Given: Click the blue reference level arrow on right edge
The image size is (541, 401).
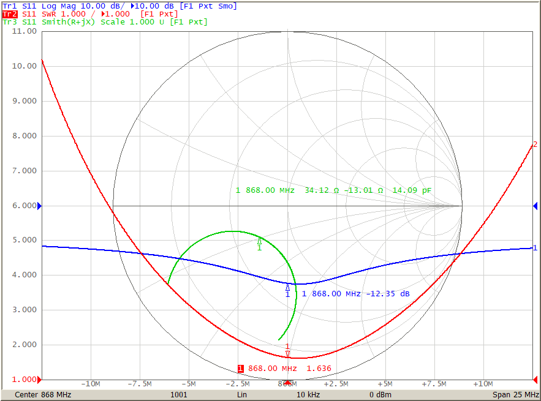Looking at the screenshot, I should pos(535,206).
